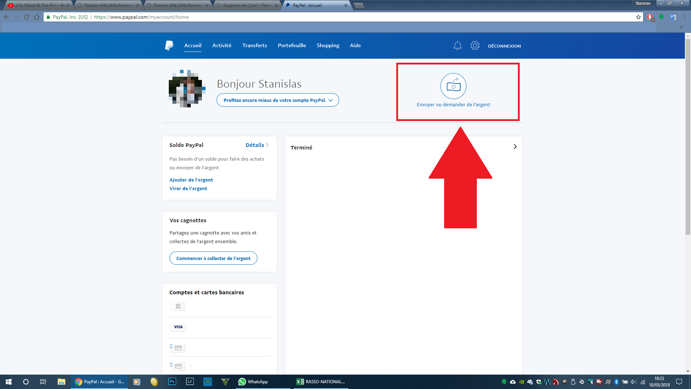
Task: Reload page with refresh icon
Action: tap(27, 17)
